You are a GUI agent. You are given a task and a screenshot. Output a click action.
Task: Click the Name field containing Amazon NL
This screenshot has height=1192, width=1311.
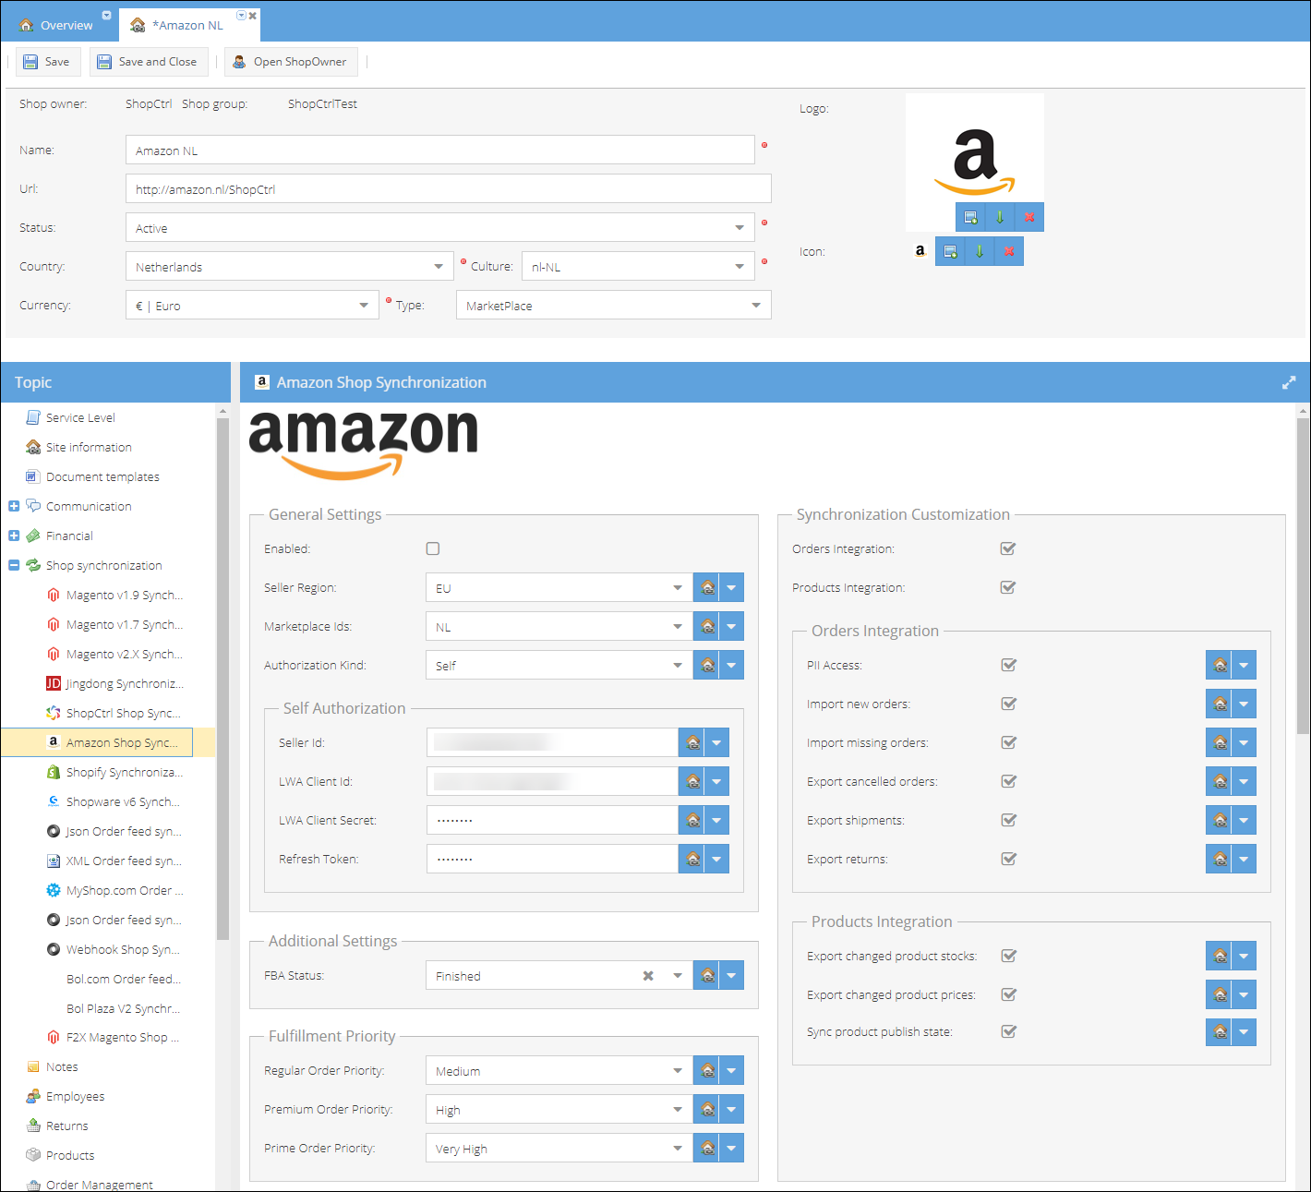[x=440, y=150]
